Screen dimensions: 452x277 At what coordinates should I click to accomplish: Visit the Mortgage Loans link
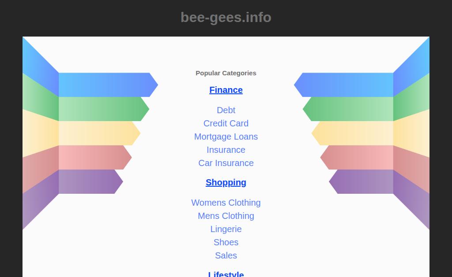(x=226, y=137)
